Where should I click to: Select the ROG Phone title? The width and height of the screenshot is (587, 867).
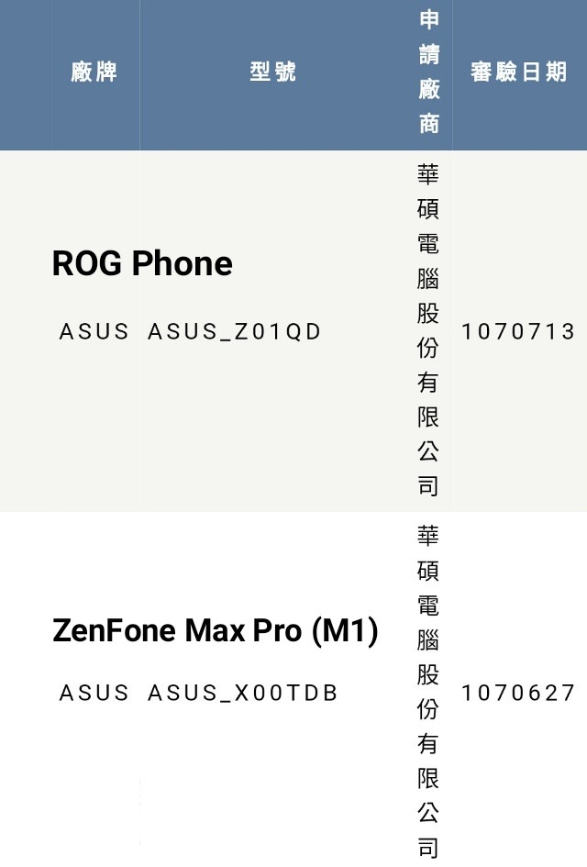(142, 263)
